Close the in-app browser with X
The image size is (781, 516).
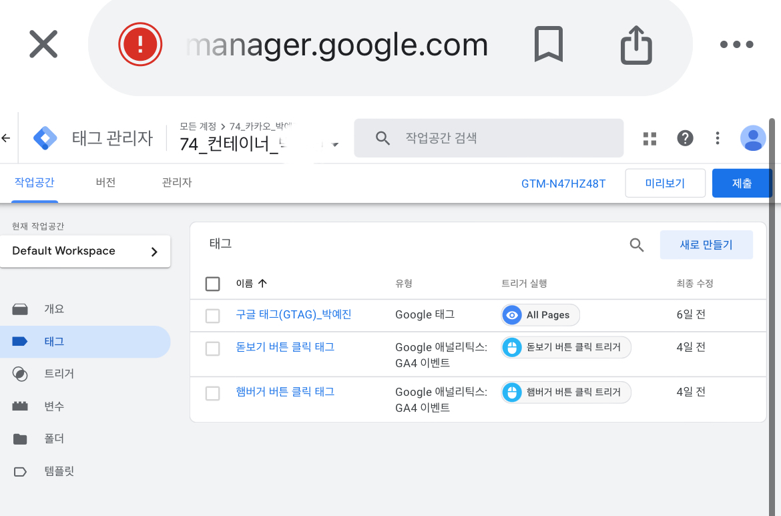coord(43,44)
